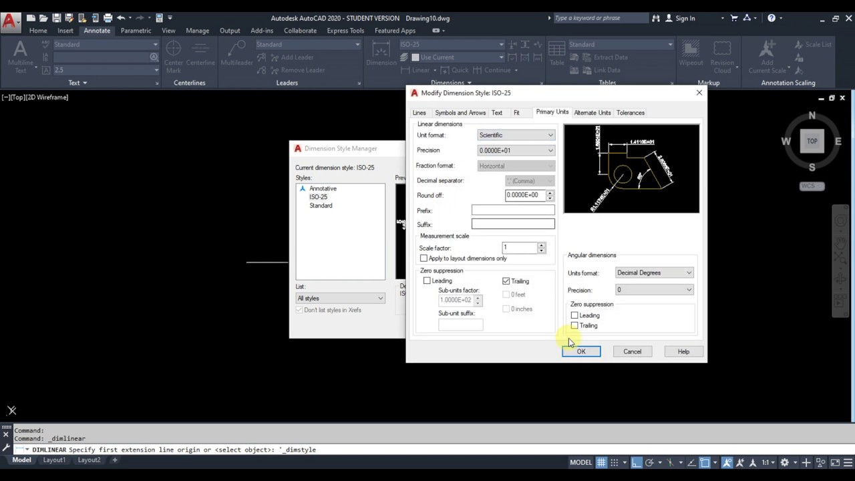Open the Unit format dropdown showing Scientific

point(516,135)
